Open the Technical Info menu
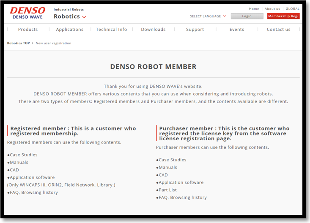310x223 pixels. [112, 30]
